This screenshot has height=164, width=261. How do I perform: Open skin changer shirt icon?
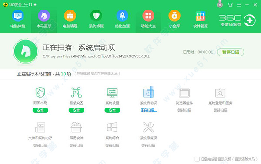(231, 5)
